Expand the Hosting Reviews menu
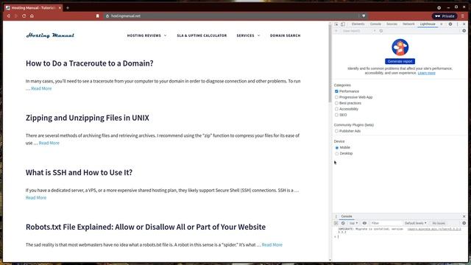The width and height of the screenshot is (471, 265). [146, 35]
